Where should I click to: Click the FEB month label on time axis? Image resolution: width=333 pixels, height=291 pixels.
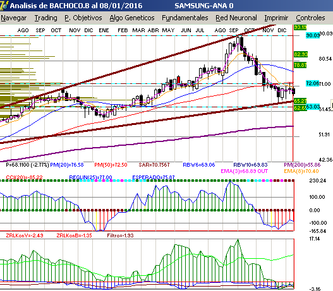tap(123, 30)
